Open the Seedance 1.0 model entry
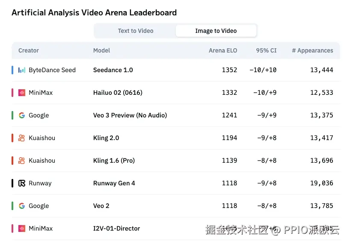The height and width of the screenshot is (243, 347). pyautogui.click(x=113, y=70)
